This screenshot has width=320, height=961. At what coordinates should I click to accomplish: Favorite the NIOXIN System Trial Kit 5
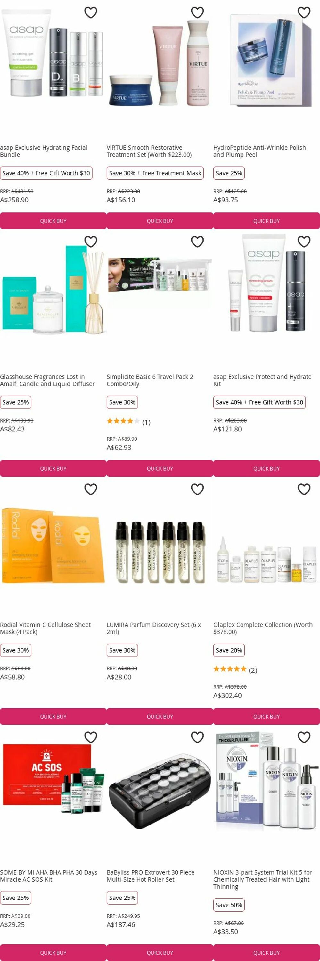pyautogui.click(x=304, y=737)
